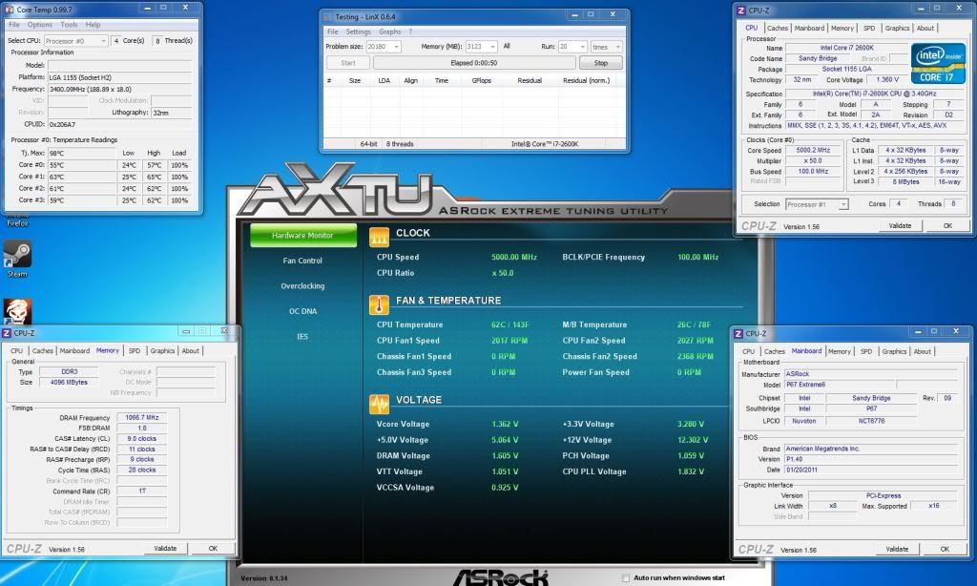Click the CLOCK section icon in AXTU
Viewport: 977px width, 586px height.
click(379, 237)
